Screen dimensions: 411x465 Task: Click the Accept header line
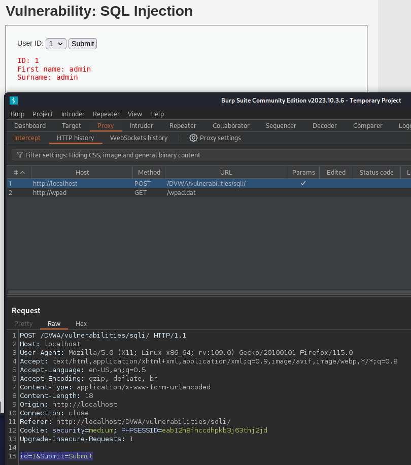point(209,361)
